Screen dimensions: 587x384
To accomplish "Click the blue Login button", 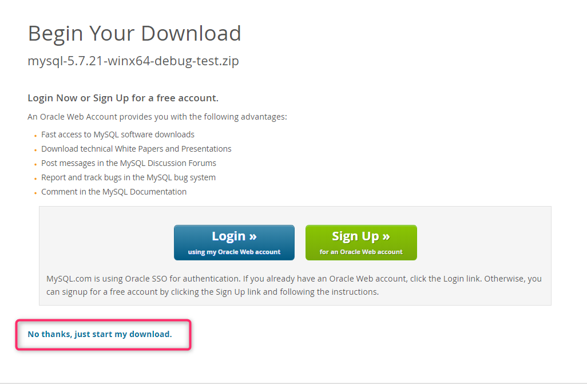I will point(234,243).
